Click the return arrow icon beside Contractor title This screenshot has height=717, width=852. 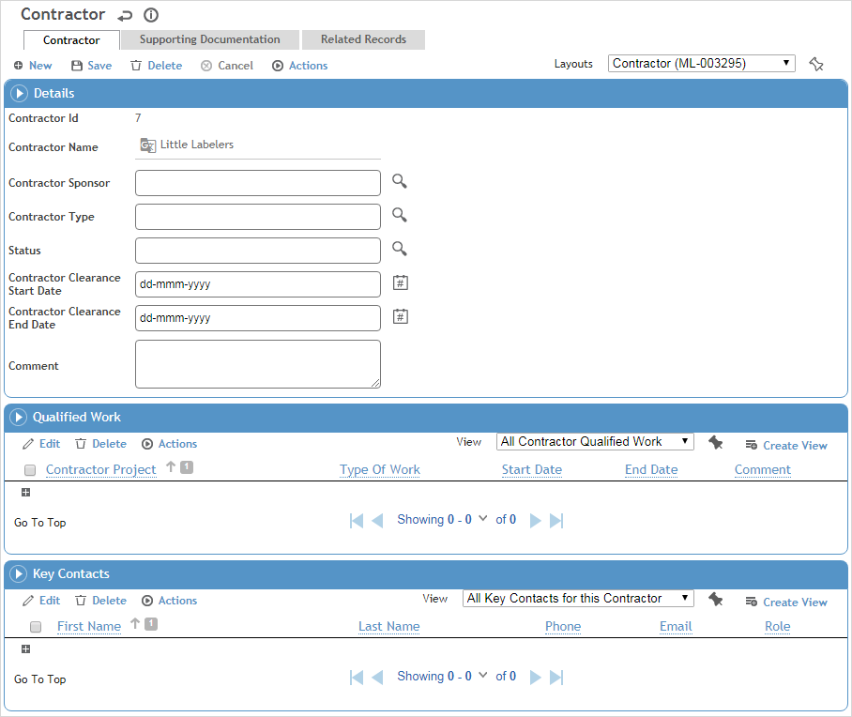tap(126, 16)
